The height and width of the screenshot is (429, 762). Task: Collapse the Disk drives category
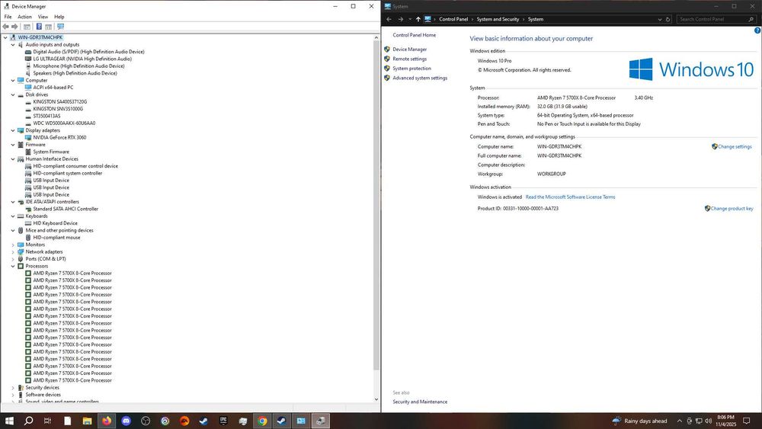tap(13, 94)
